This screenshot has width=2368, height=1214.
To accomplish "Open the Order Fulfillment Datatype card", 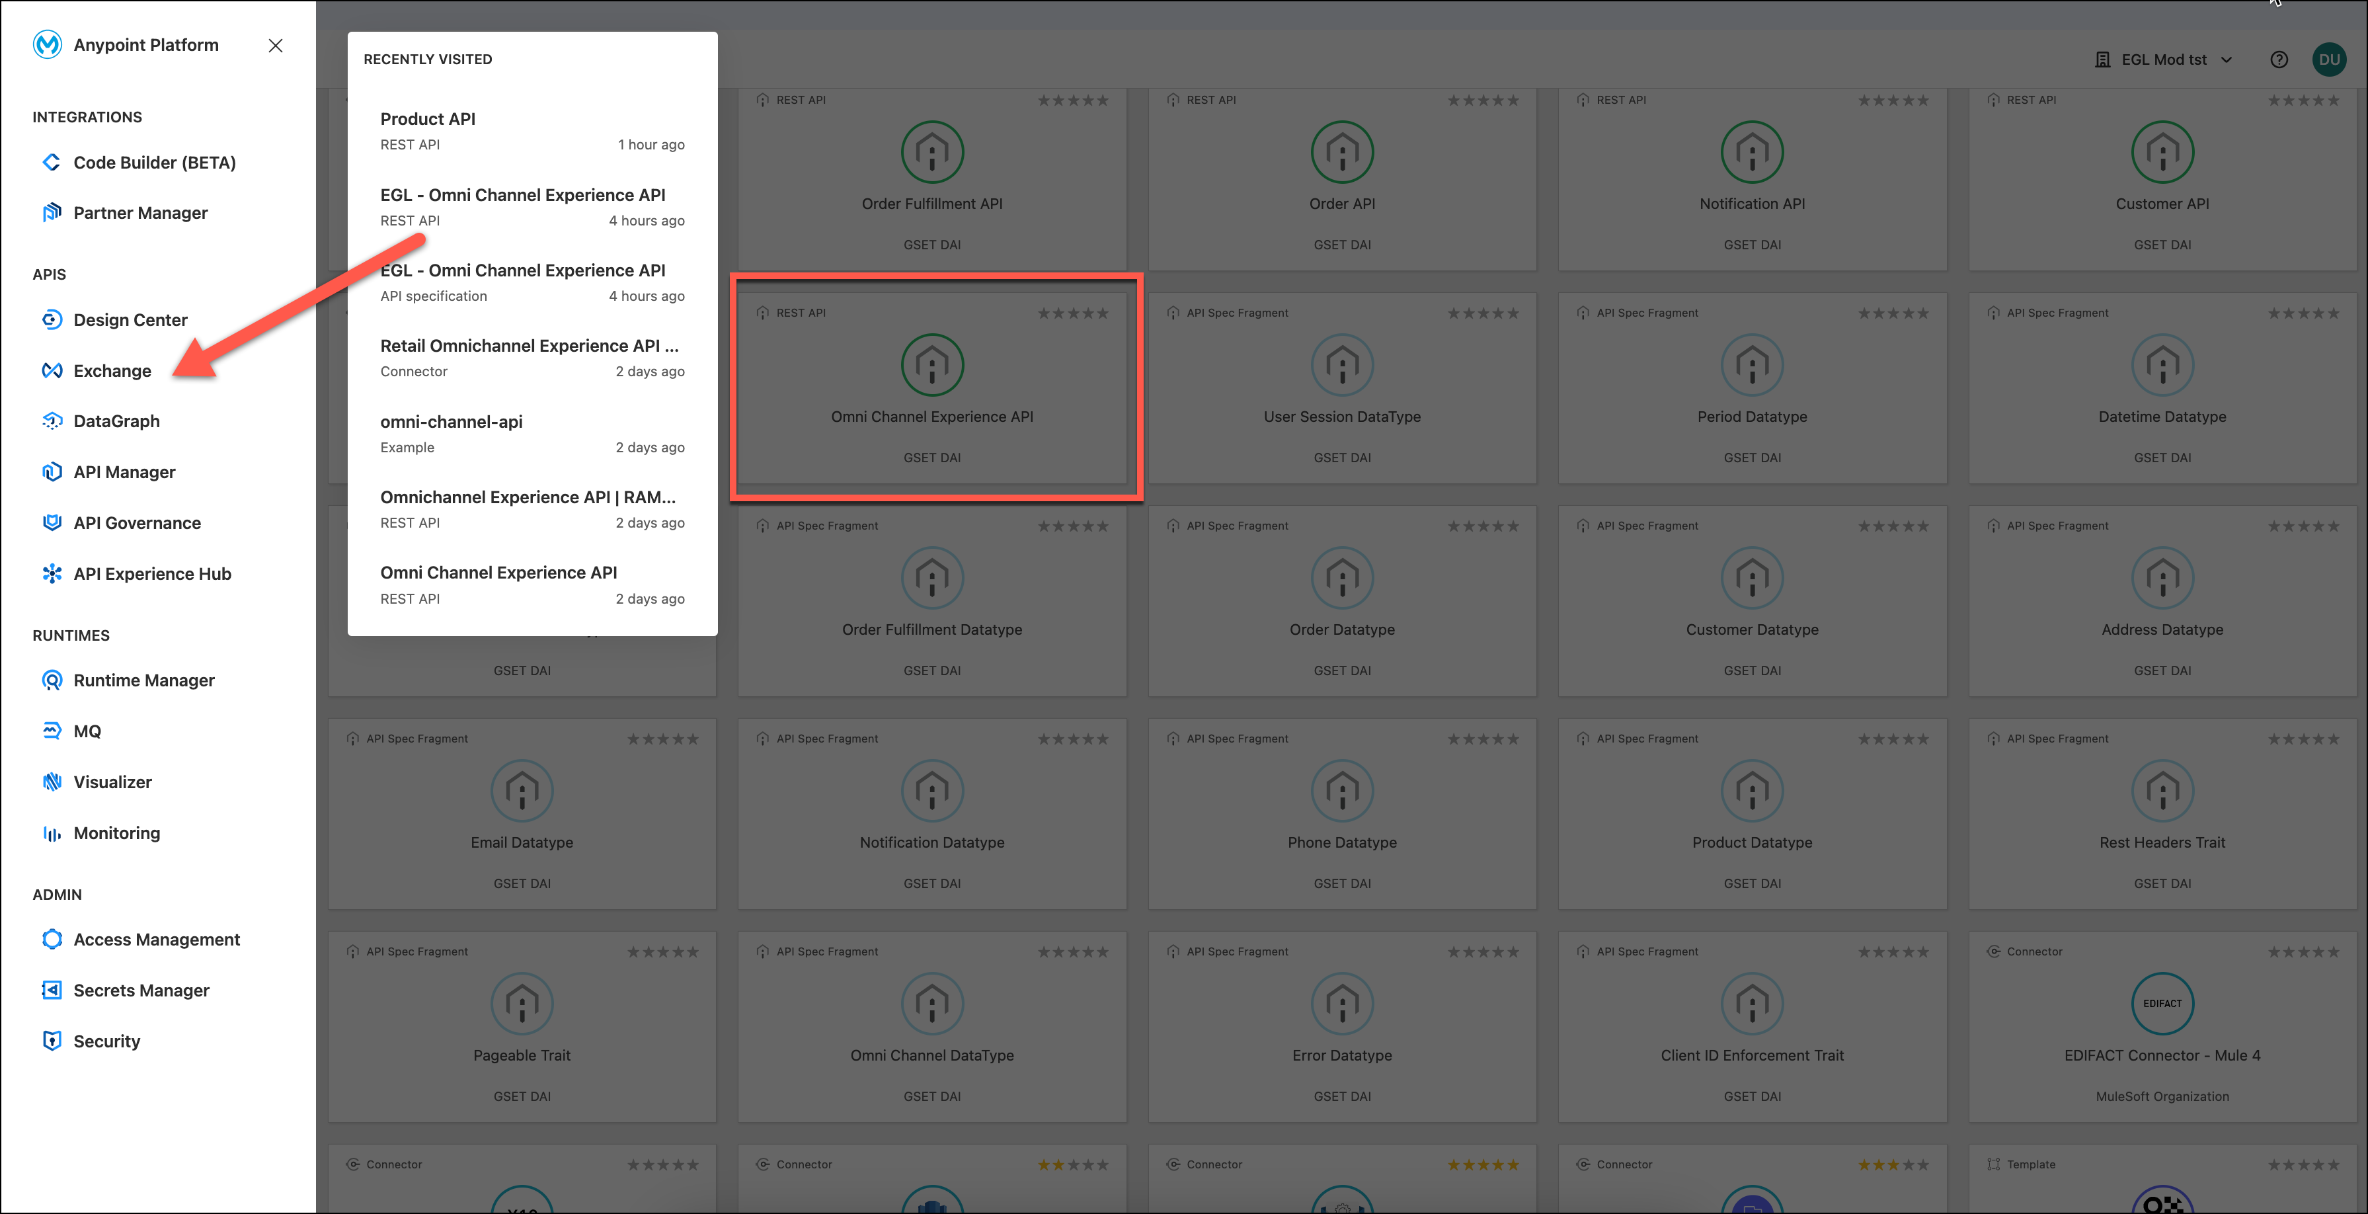I will tap(932, 602).
